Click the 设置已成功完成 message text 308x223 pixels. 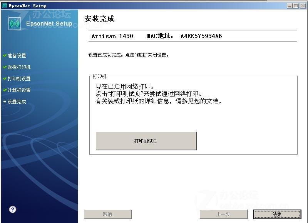pos(129,55)
